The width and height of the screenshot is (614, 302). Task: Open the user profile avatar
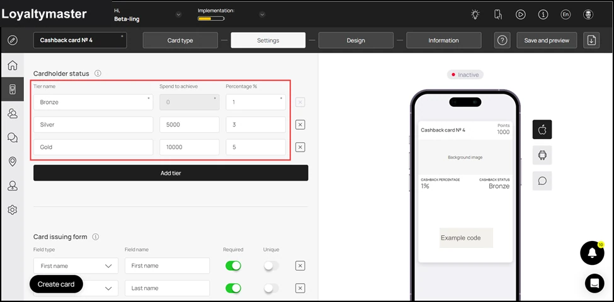[x=588, y=15]
